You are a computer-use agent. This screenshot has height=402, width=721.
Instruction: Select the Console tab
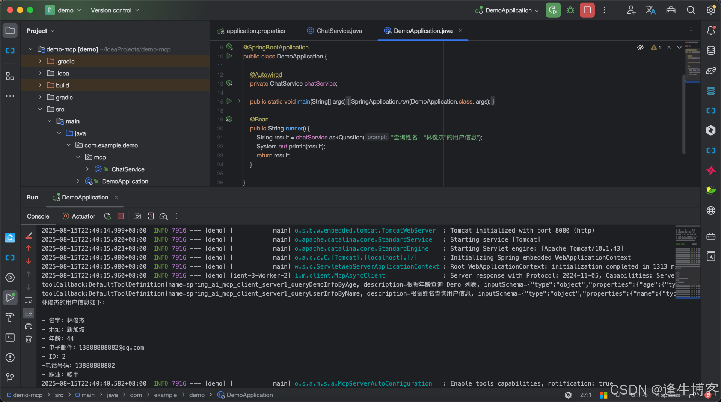(x=38, y=216)
